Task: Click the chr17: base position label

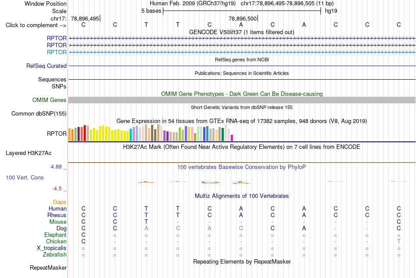Action: click(58, 18)
